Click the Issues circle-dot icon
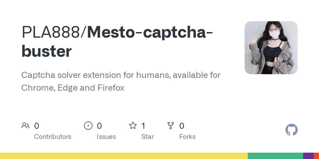This screenshot has height=159, width=319. pyautogui.click(x=88, y=126)
